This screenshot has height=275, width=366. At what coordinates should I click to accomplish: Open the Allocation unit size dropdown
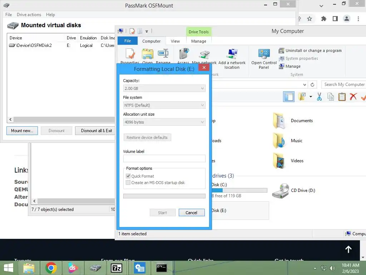coord(164,122)
